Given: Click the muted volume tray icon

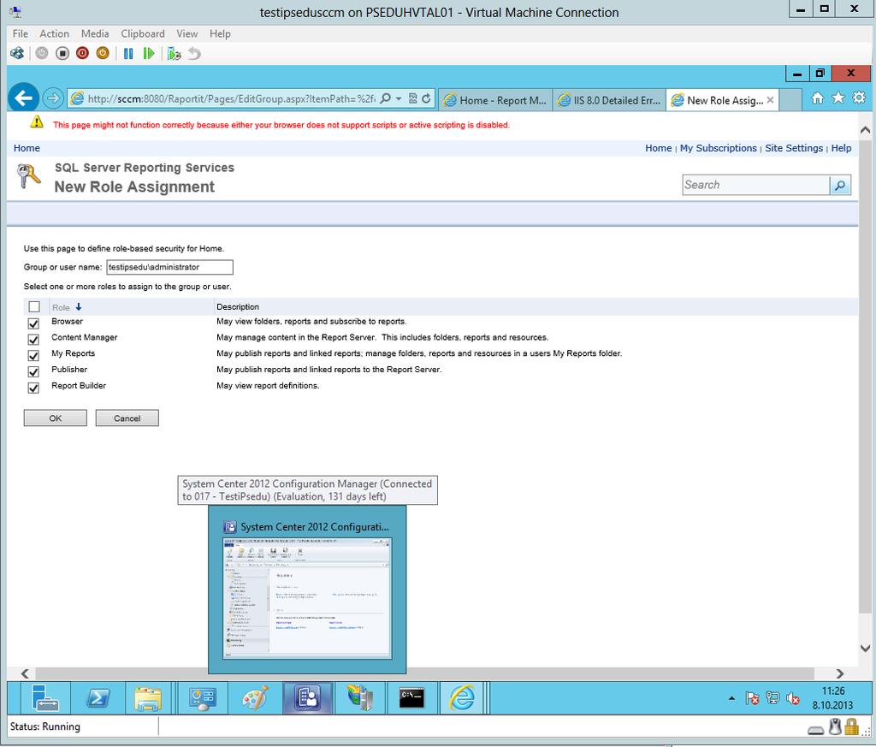Looking at the screenshot, I should pos(793,698).
